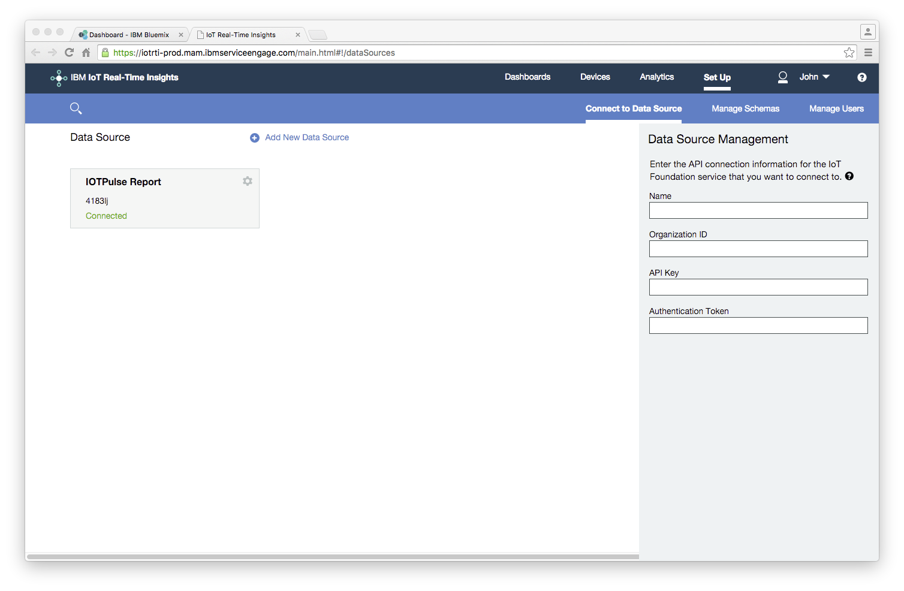
Task: Click the Organization ID input field
Action: [758, 249]
